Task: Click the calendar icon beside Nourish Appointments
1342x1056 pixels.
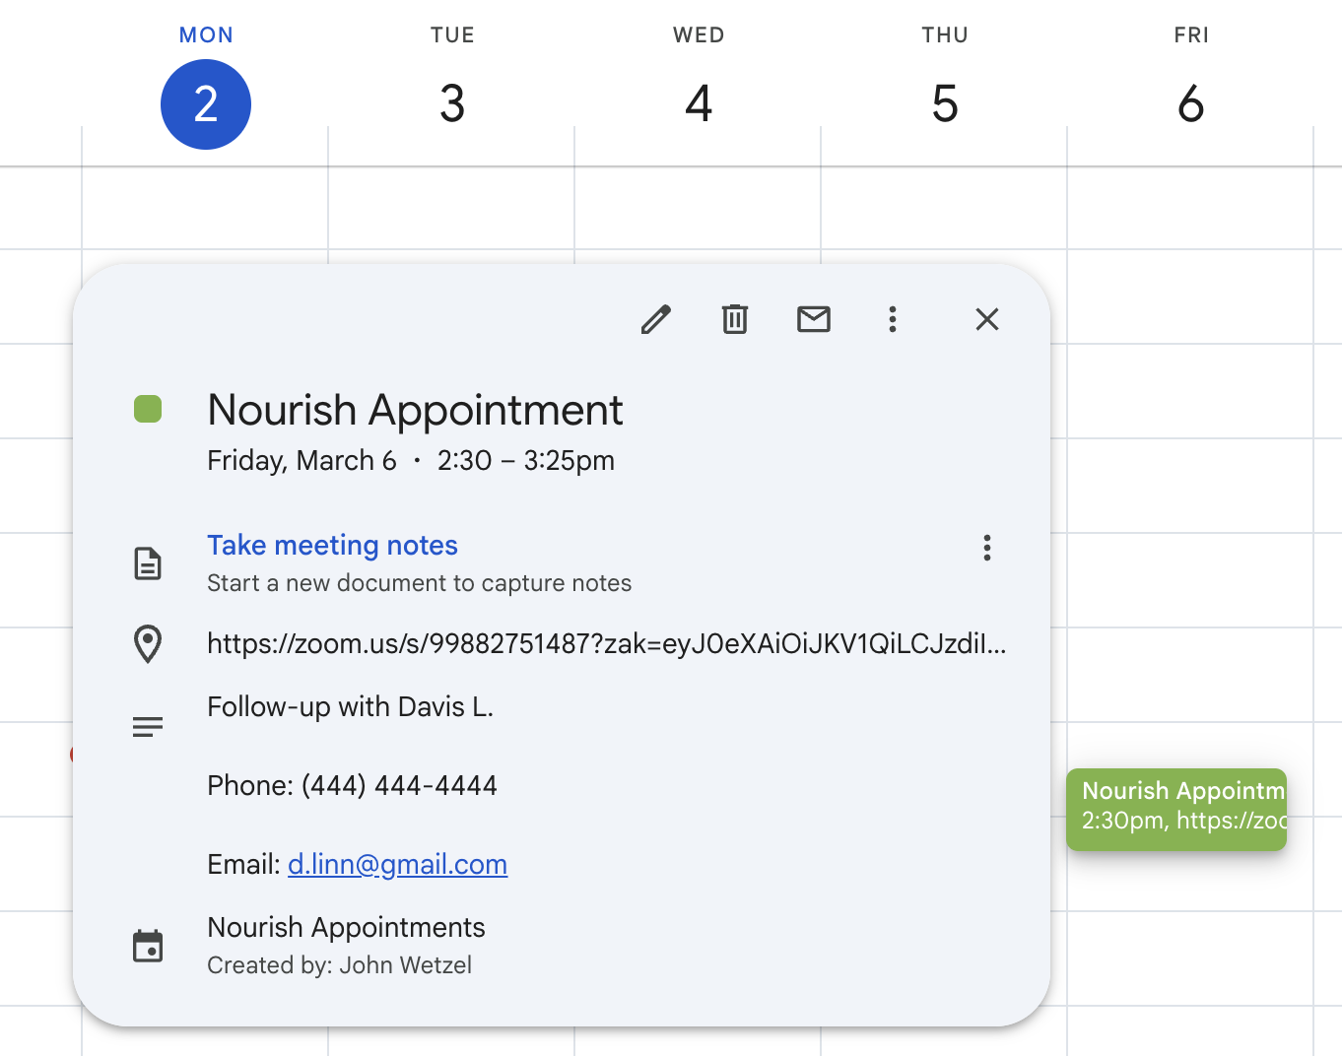Action: (148, 946)
